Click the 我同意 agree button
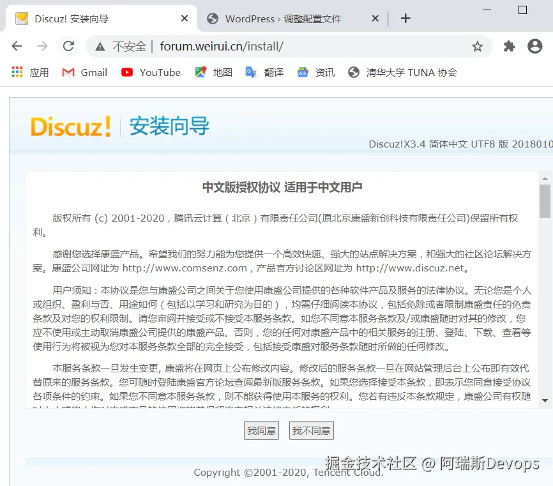Image resolution: width=553 pixels, height=486 pixels. pyautogui.click(x=261, y=430)
